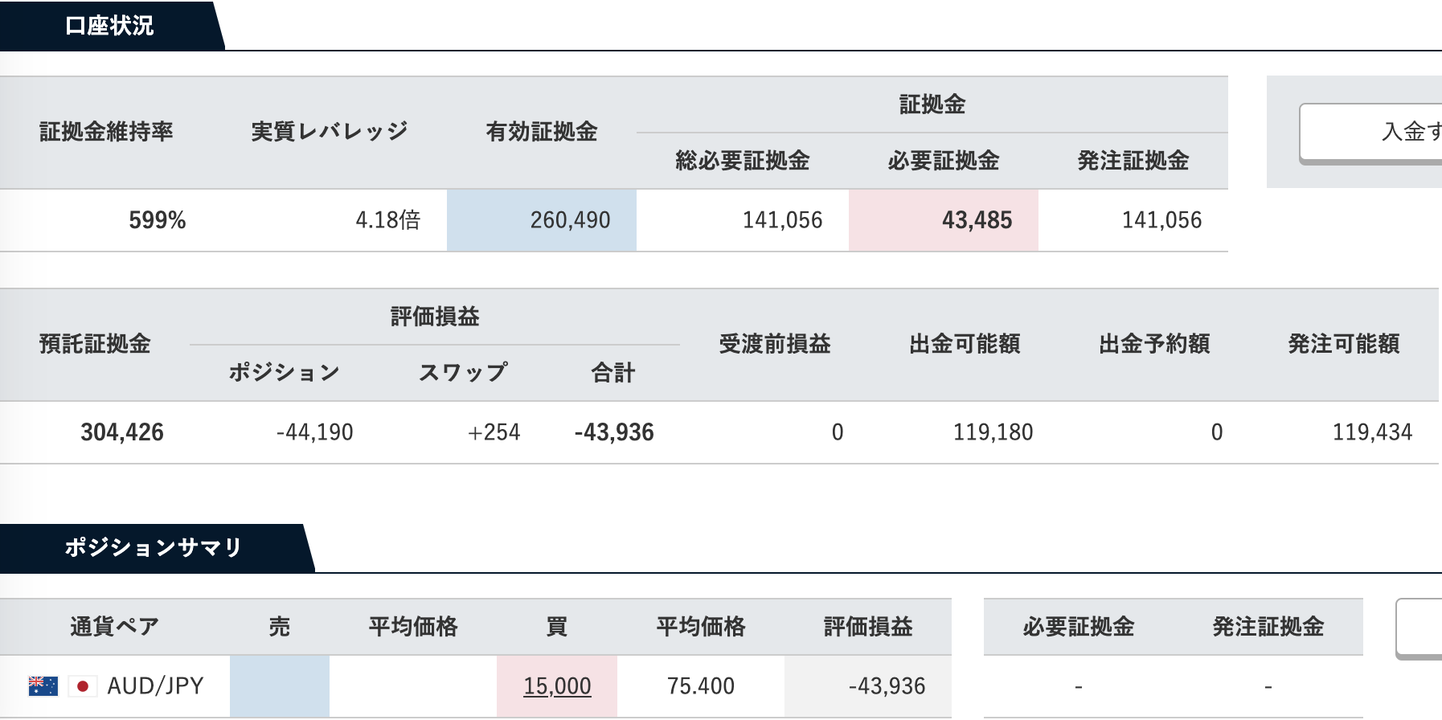The height and width of the screenshot is (720, 1442).
Task: Click the average buy price 75.400
Action: point(701,686)
